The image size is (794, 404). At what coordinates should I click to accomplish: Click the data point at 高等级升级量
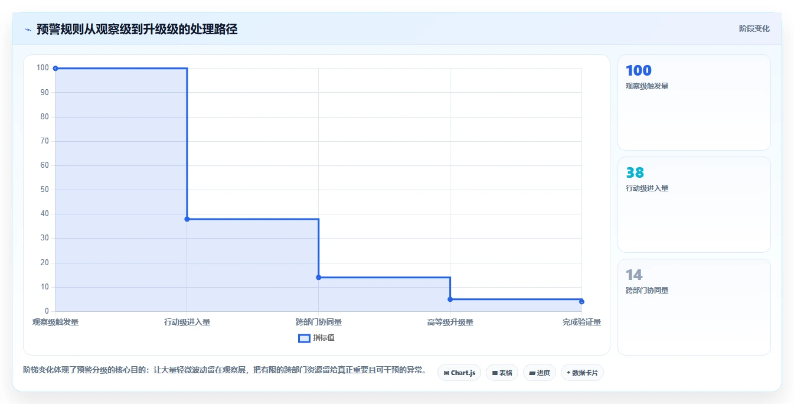point(450,299)
